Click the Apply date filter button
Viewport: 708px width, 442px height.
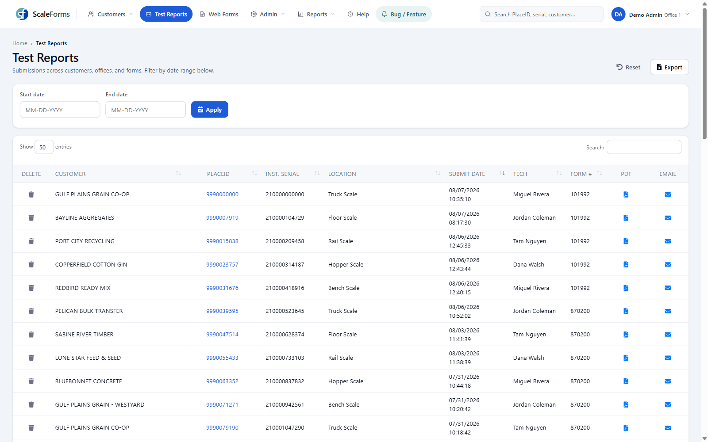210,110
